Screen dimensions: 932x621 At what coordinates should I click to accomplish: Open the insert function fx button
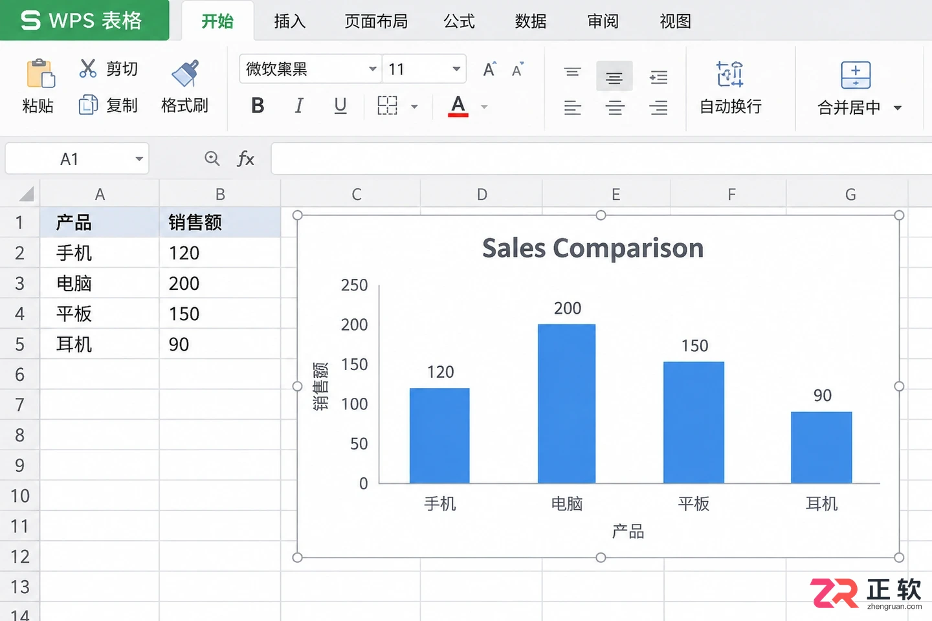246,158
